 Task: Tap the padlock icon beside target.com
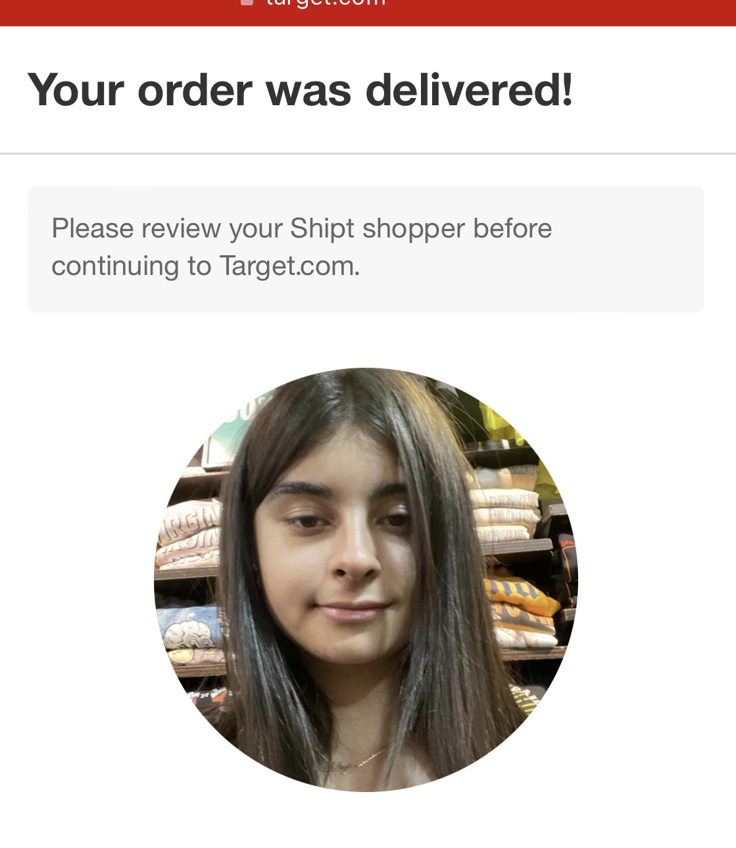coord(247,3)
